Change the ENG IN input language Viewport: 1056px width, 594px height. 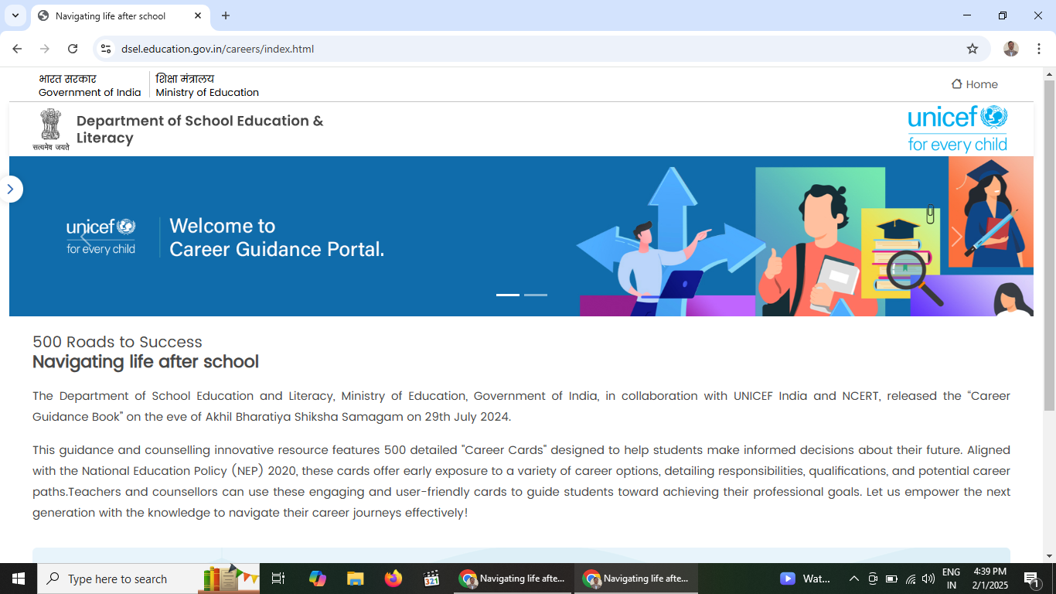pyautogui.click(x=952, y=579)
